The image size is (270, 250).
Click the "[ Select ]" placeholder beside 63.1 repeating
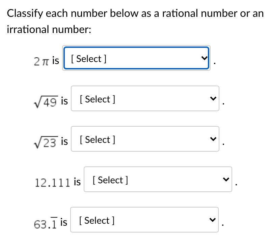click(97, 220)
